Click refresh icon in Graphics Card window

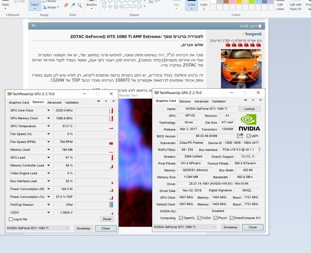coord(253,100)
